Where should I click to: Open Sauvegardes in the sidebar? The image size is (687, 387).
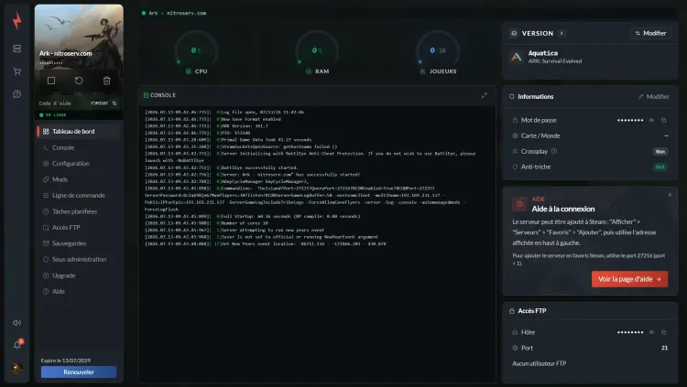[79, 243]
